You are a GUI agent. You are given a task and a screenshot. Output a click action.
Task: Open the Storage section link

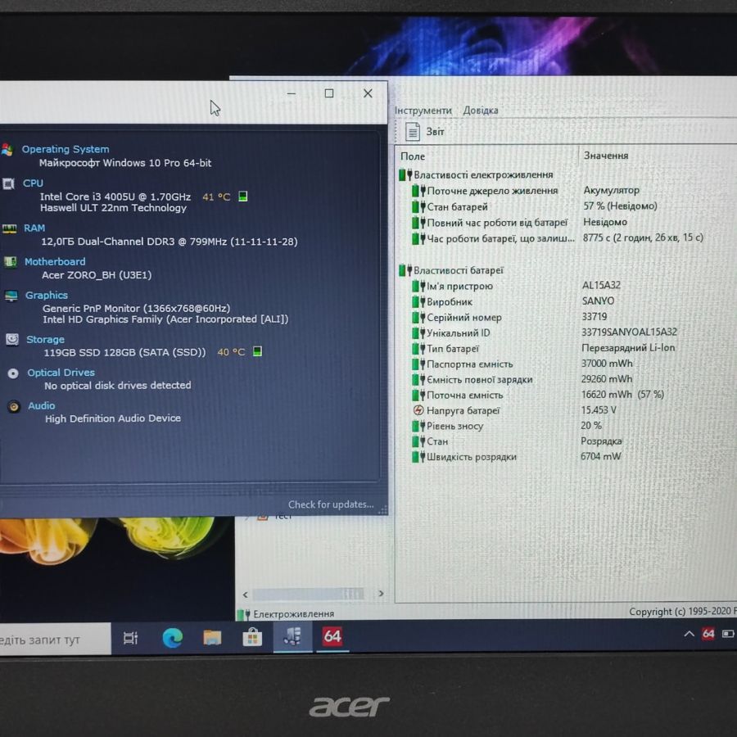click(x=45, y=339)
